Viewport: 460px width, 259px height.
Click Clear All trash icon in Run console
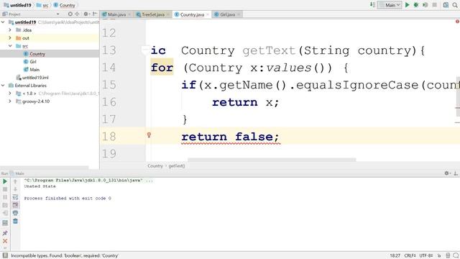coord(15,221)
